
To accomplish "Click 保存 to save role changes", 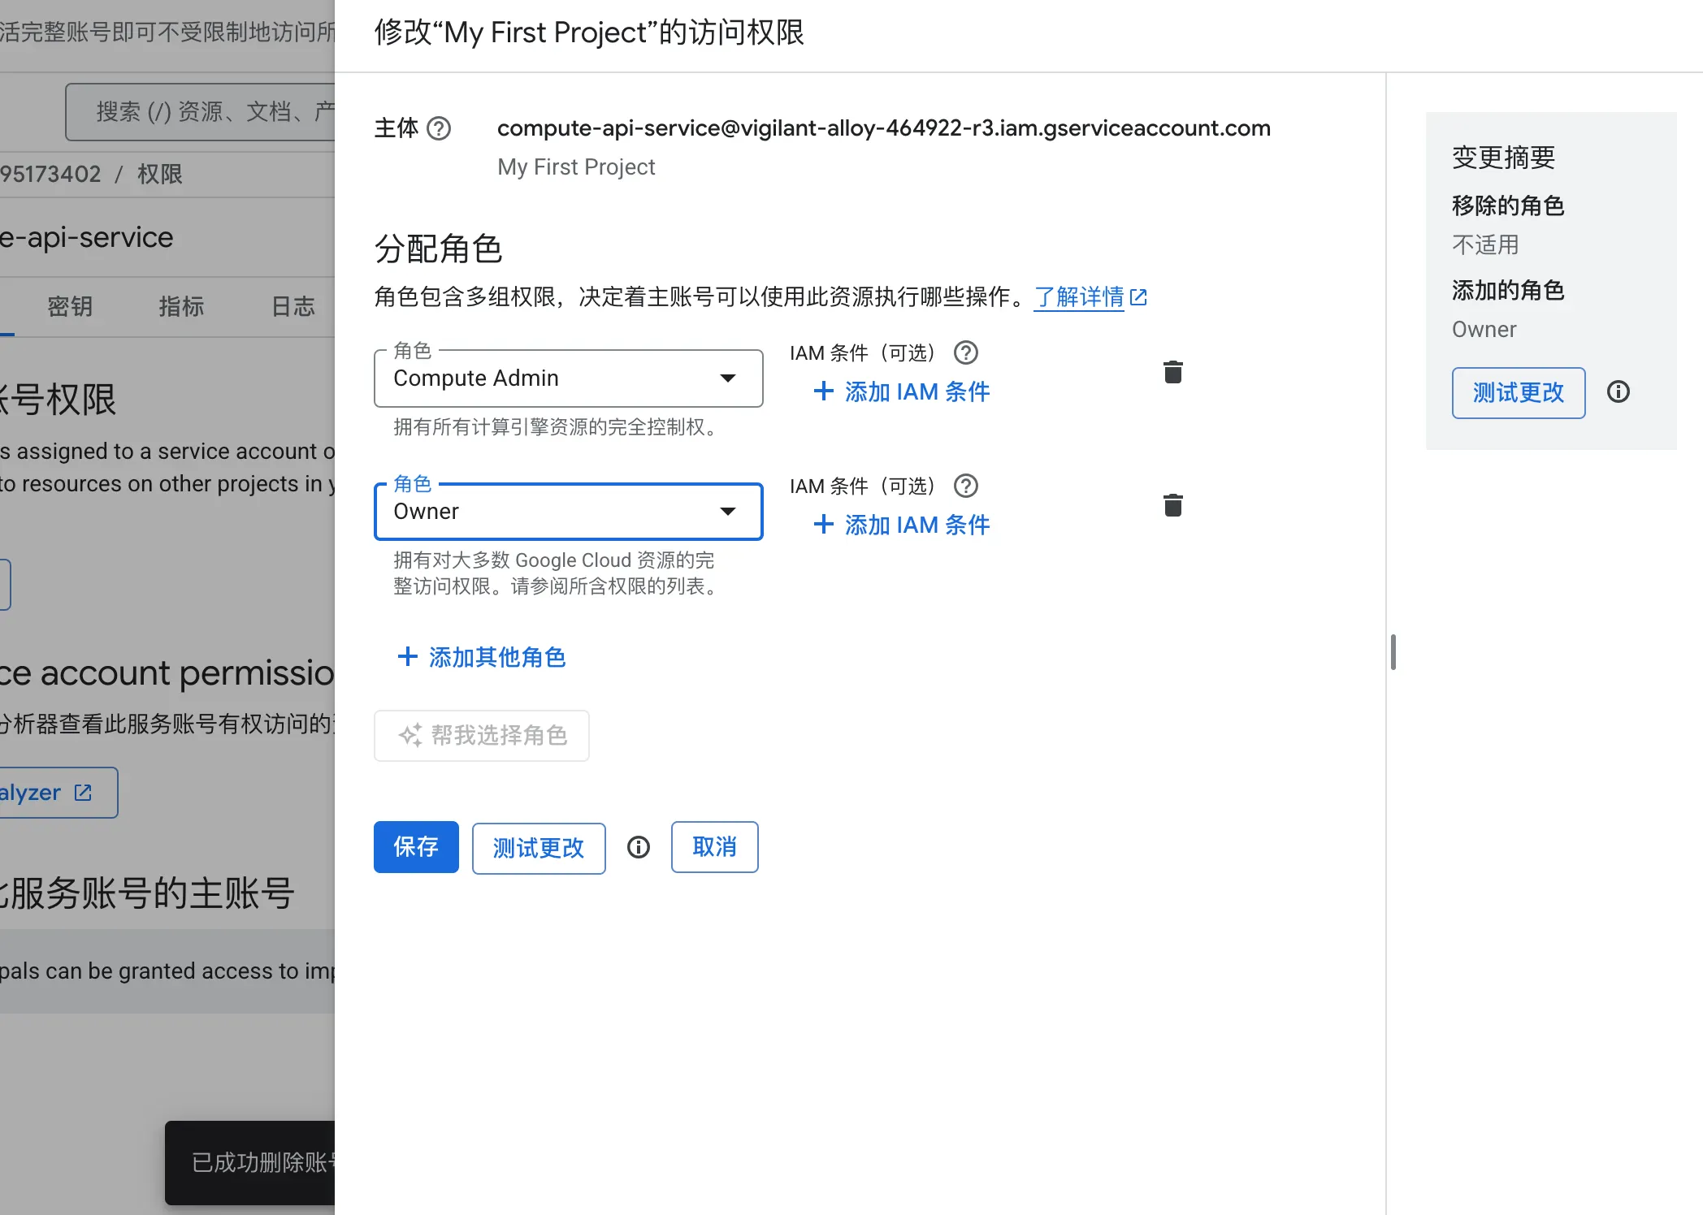I will pyautogui.click(x=415, y=847).
